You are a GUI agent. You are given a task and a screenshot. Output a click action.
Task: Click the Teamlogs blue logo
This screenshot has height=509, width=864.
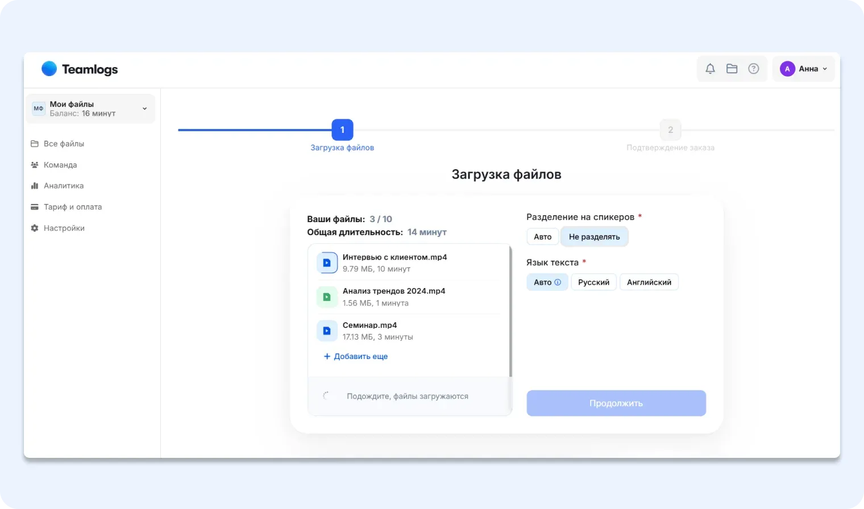pyautogui.click(x=49, y=69)
